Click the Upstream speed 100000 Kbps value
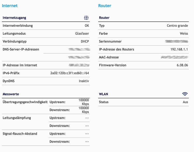 84,102
